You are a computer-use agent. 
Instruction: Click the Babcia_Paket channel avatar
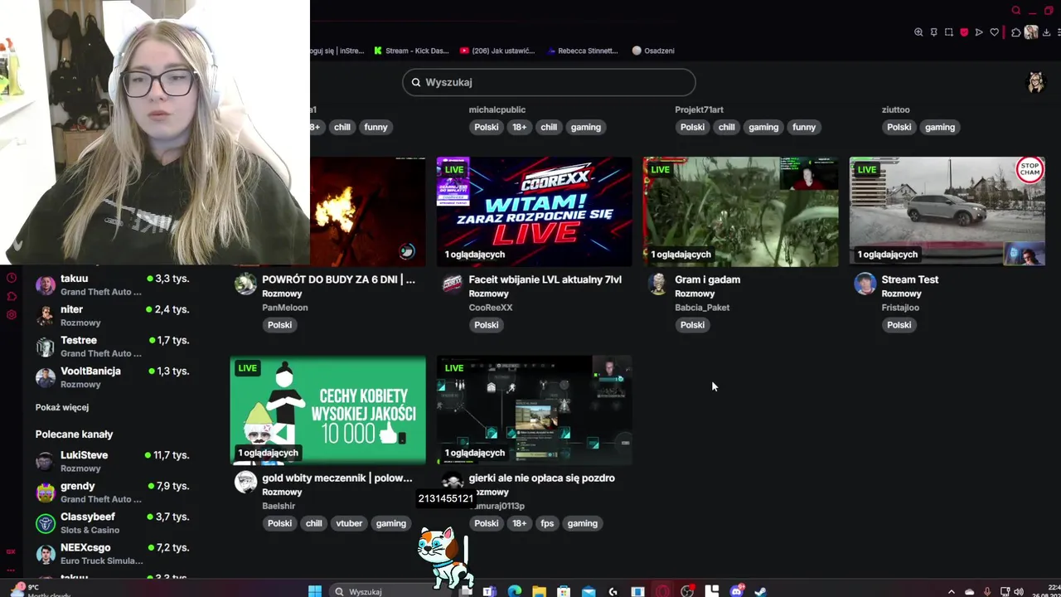point(658,284)
